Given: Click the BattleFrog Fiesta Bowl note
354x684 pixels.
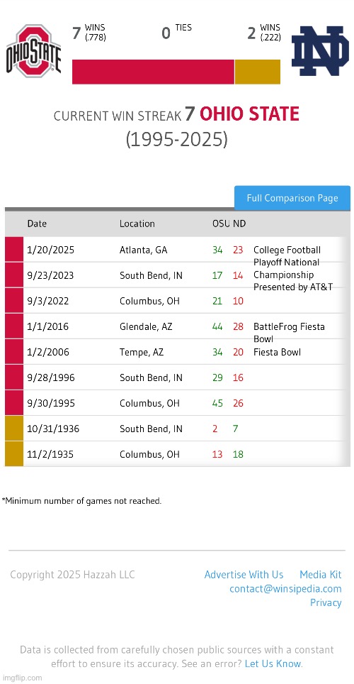Looking at the screenshot, I should point(289,332).
